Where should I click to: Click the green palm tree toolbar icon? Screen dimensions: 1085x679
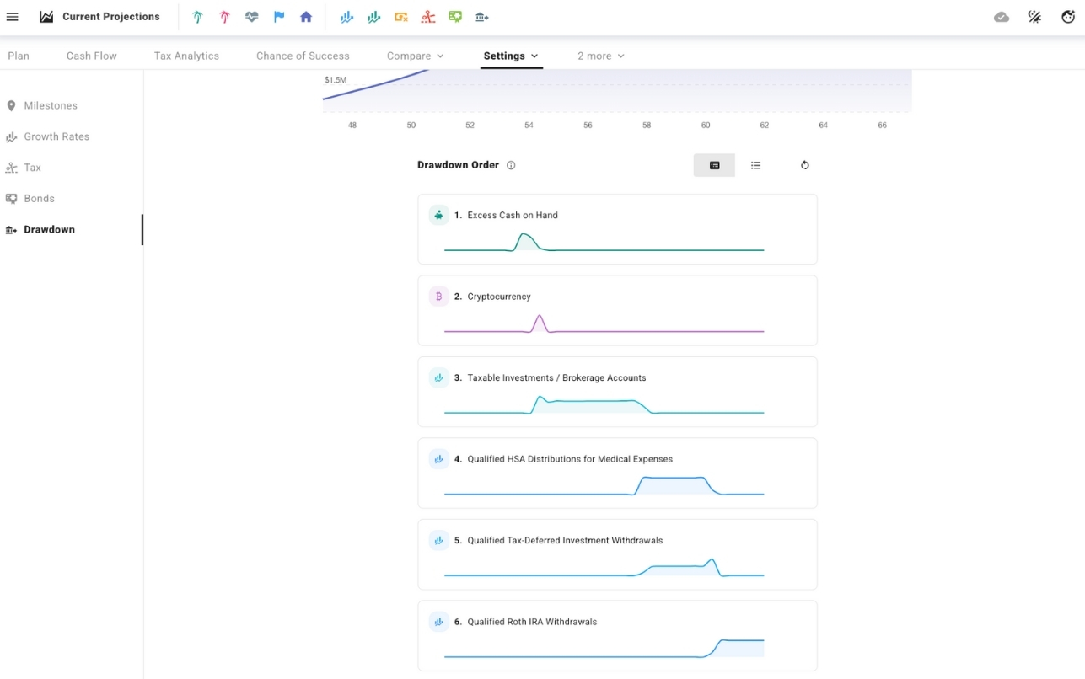click(196, 16)
